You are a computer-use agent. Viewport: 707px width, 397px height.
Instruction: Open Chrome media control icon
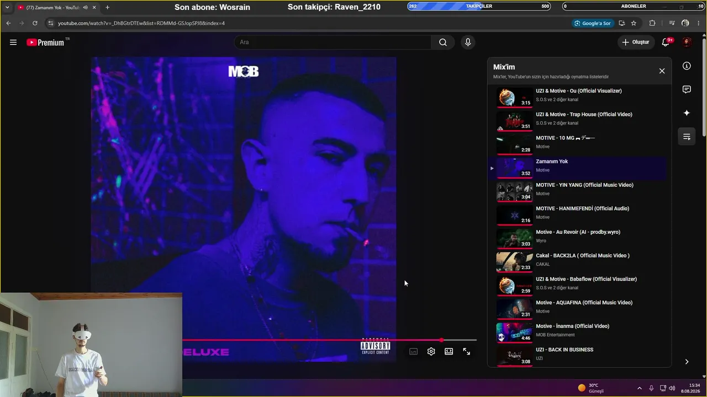[672, 23]
